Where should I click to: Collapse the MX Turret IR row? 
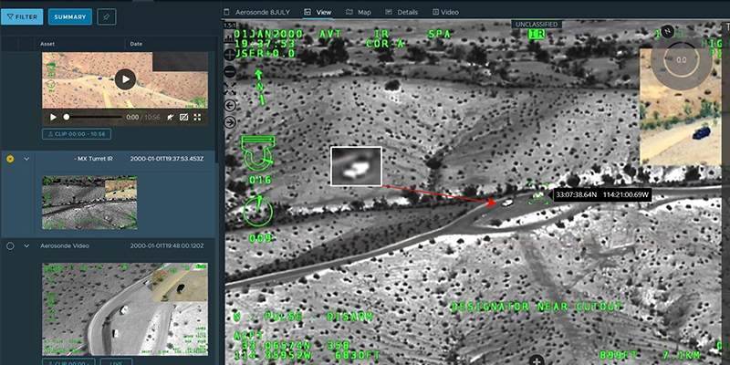(26, 159)
